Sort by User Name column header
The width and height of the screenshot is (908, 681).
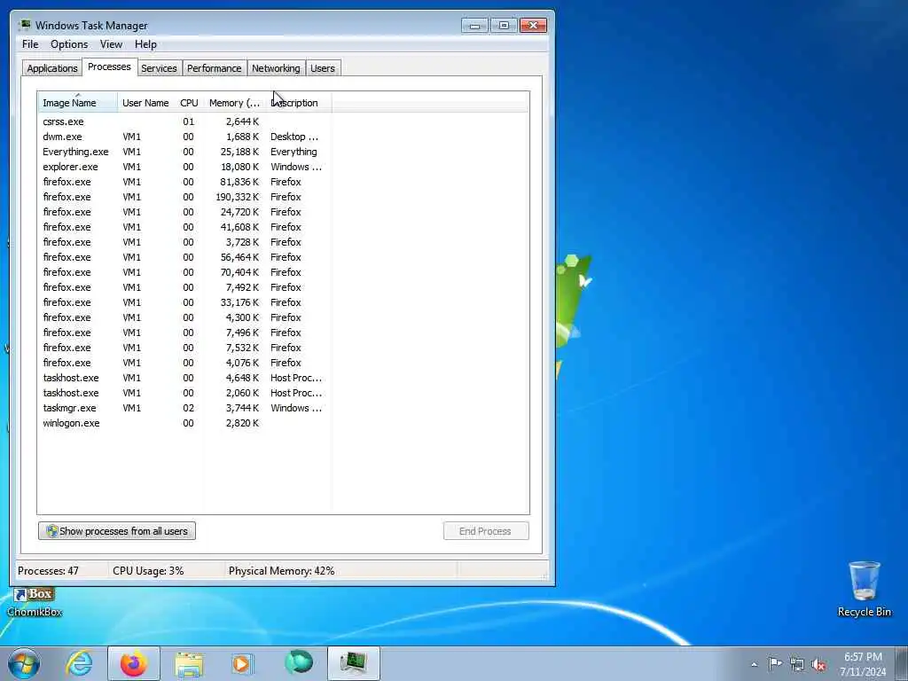(x=145, y=103)
